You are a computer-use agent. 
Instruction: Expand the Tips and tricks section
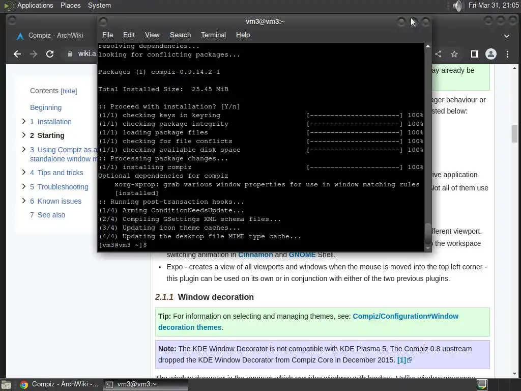click(23, 172)
